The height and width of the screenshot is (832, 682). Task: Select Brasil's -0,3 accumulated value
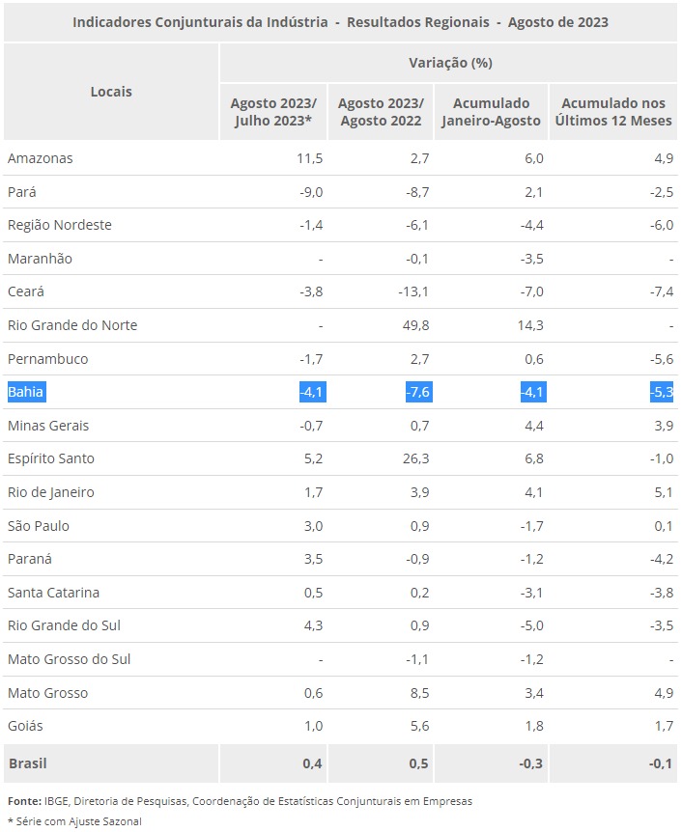coord(530,763)
